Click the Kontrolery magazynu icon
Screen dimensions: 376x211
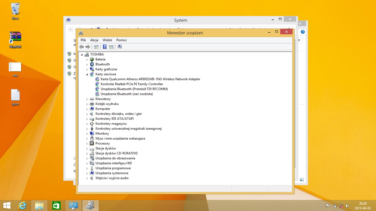coord(92,124)
